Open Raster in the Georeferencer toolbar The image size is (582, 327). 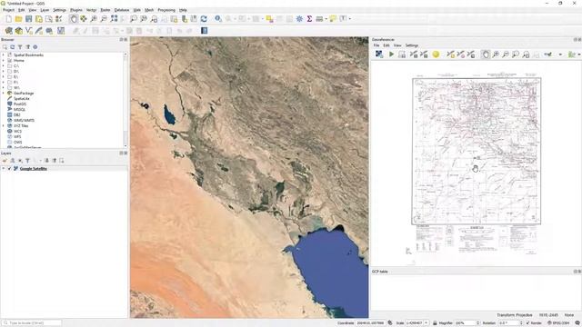379,54
